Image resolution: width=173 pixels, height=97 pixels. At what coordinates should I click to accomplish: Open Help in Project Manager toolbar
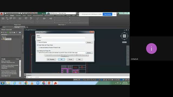click(x=20, y=32)
